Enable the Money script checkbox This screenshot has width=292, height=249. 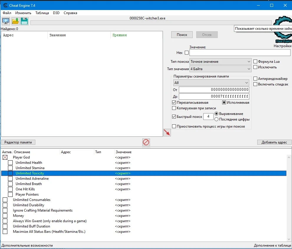[5, 216]
